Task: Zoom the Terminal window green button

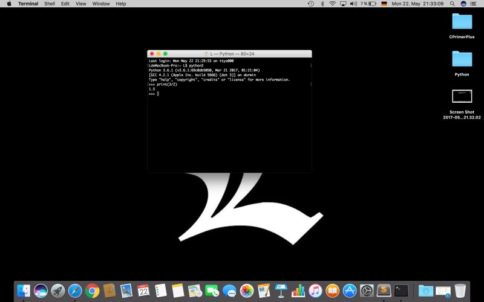Action: click(165, 54)
